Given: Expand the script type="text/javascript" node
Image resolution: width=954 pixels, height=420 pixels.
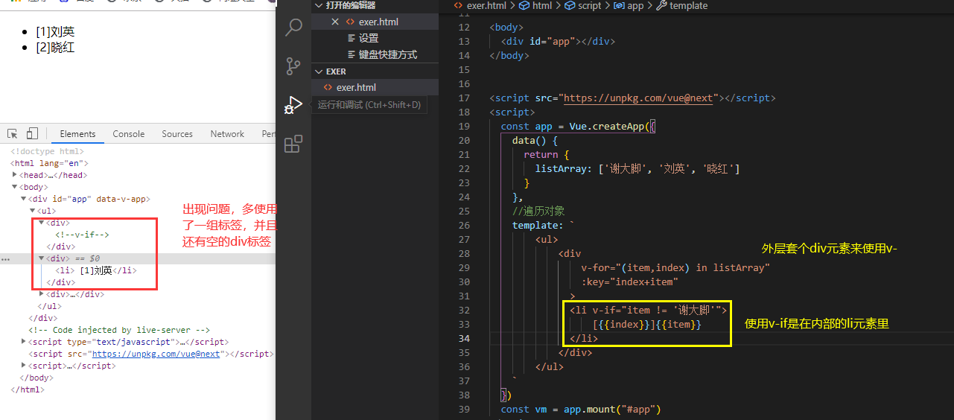Looking at the screenshot, I should click(24, 342).
